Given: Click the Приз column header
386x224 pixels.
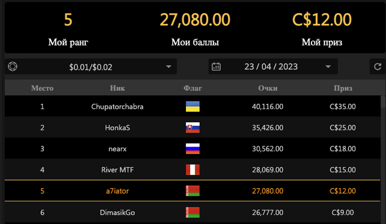Looking at the screenshot, I should tap(342, 88).
